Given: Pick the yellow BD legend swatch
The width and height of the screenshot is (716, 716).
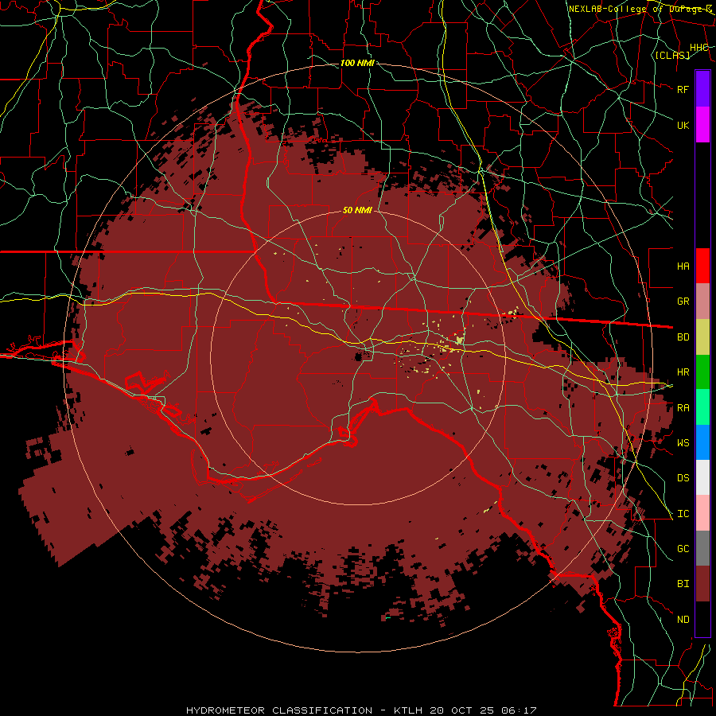Looking at the screenshot, I should [702, 337].
